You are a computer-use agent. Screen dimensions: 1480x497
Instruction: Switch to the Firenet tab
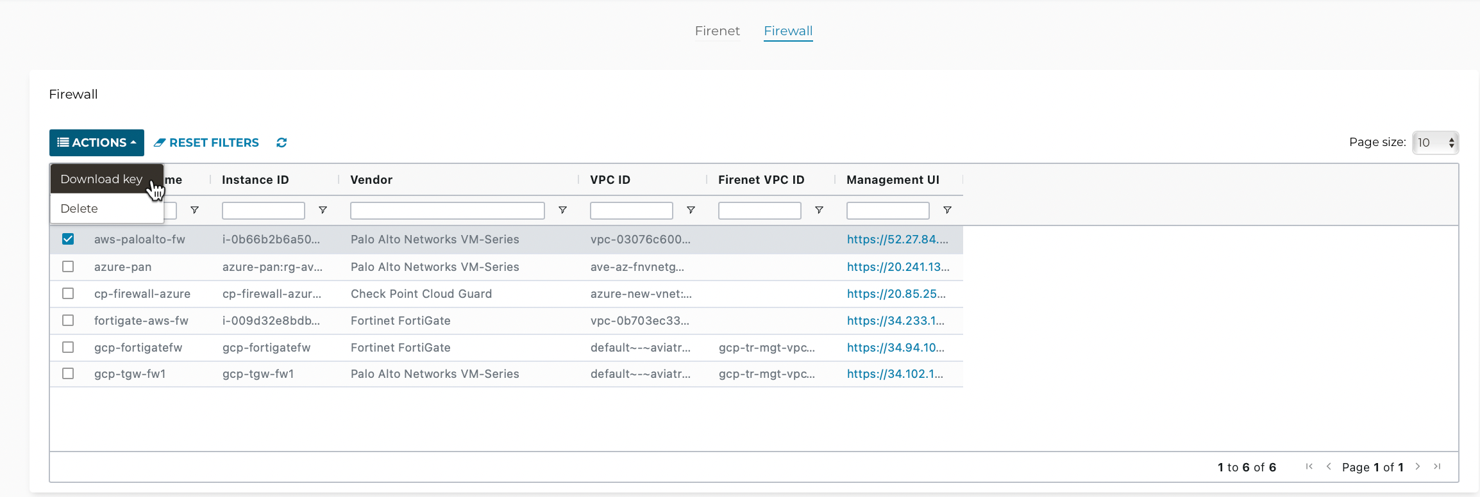(x=717, y=31)
